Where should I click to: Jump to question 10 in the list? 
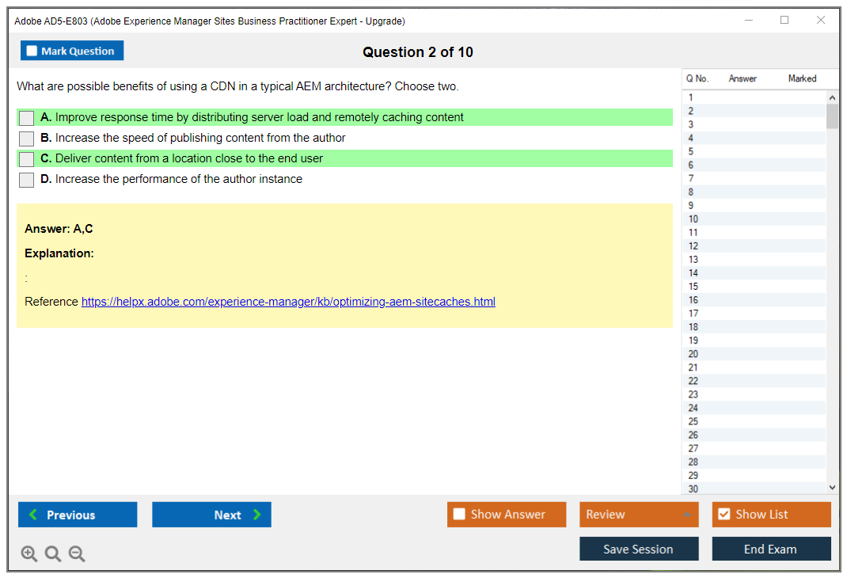click(x=693, y=219)
